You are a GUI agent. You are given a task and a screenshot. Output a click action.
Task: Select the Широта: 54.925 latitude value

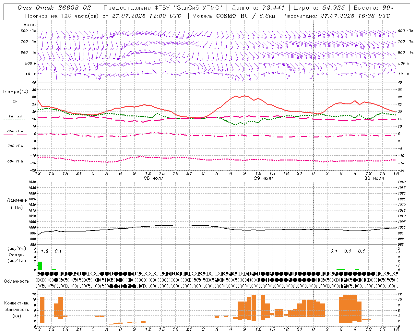(319, 8)
